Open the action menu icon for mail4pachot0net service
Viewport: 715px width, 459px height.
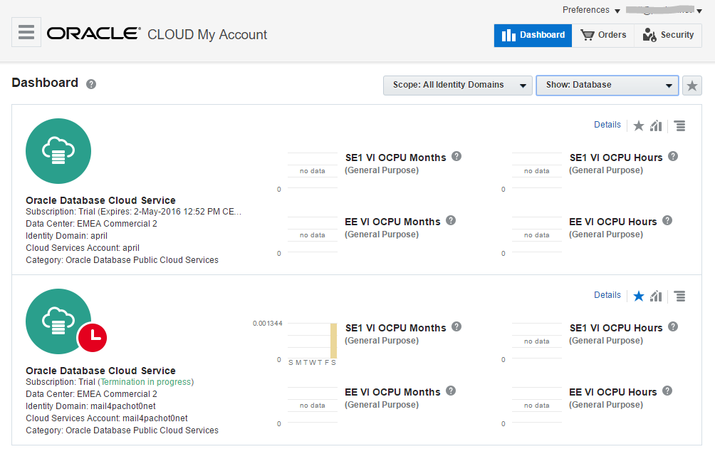pyautogui.click(x=679, y=296)
